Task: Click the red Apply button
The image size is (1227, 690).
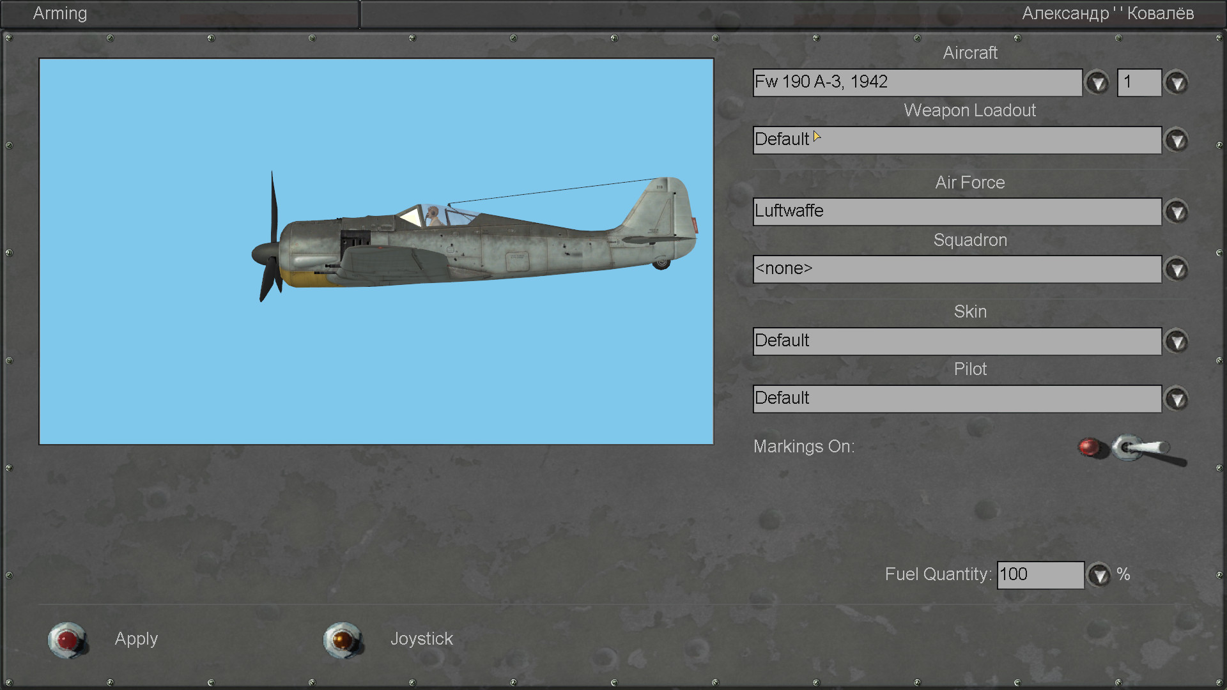Action: [x=68, y=640]
